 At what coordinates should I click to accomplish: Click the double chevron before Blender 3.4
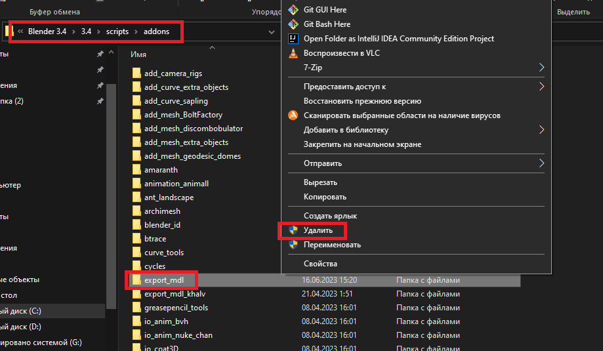coord(20,31)
